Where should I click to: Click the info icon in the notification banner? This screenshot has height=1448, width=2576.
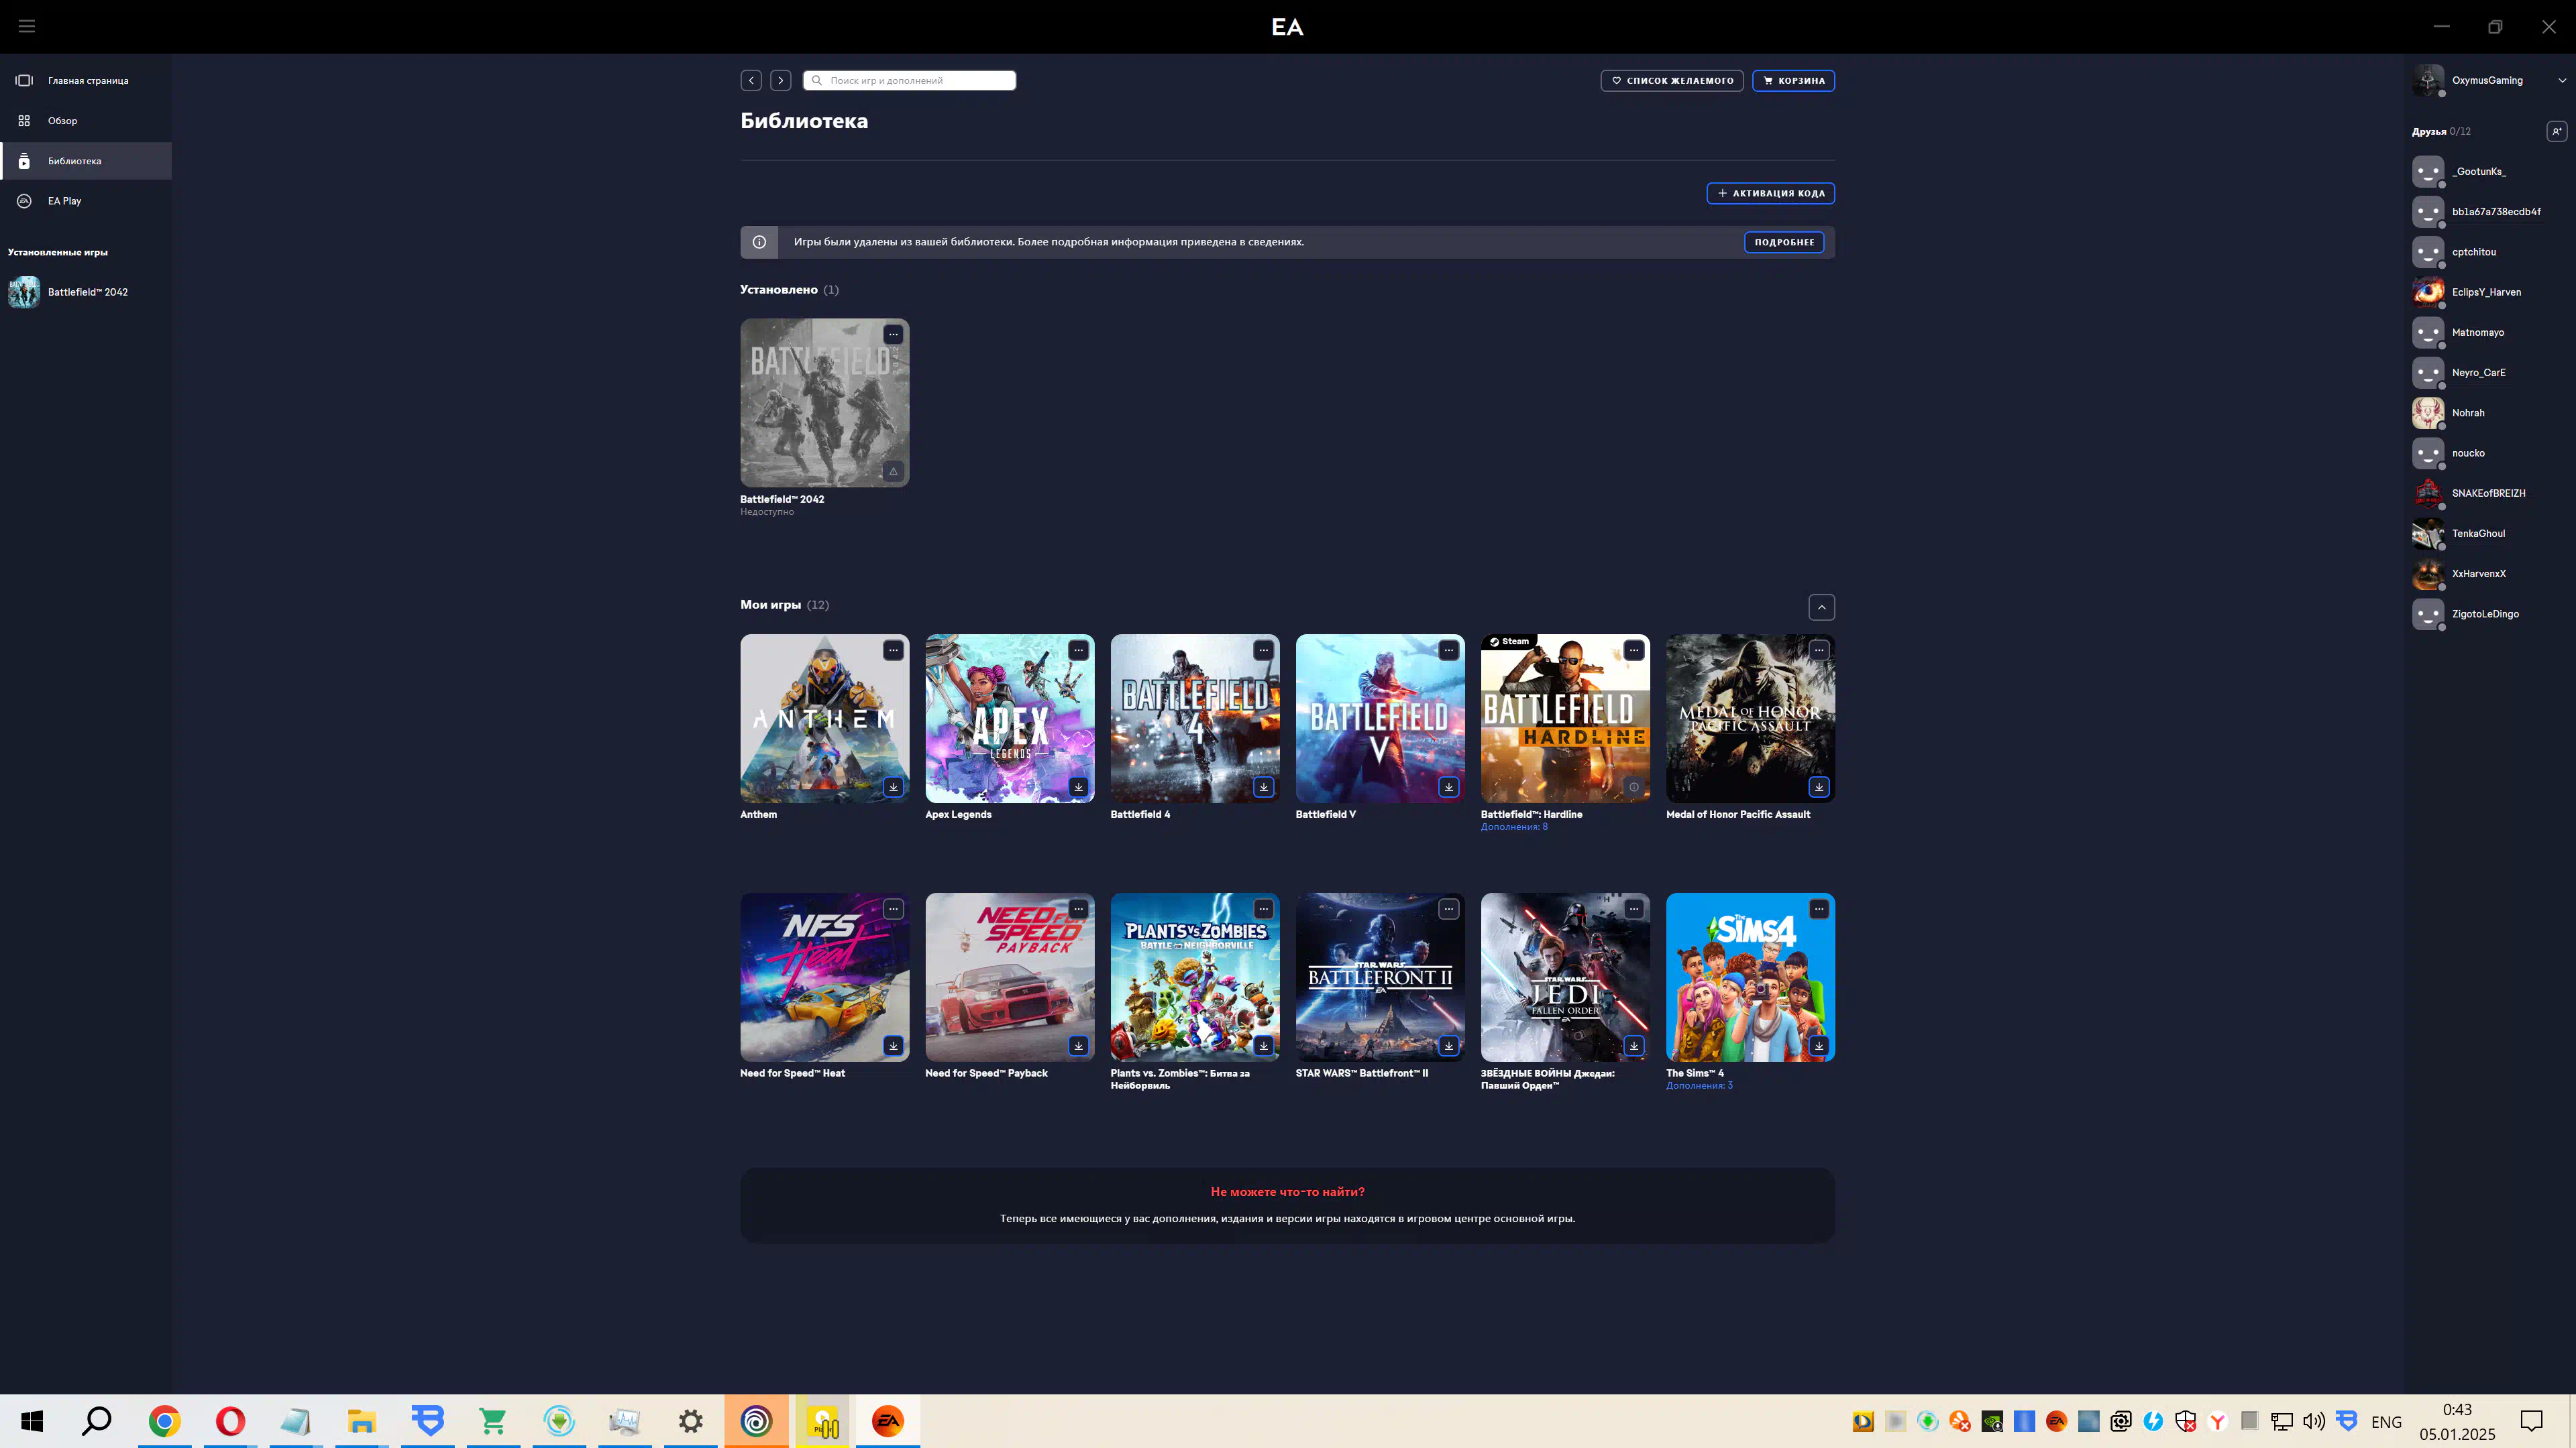click(759, 242)
